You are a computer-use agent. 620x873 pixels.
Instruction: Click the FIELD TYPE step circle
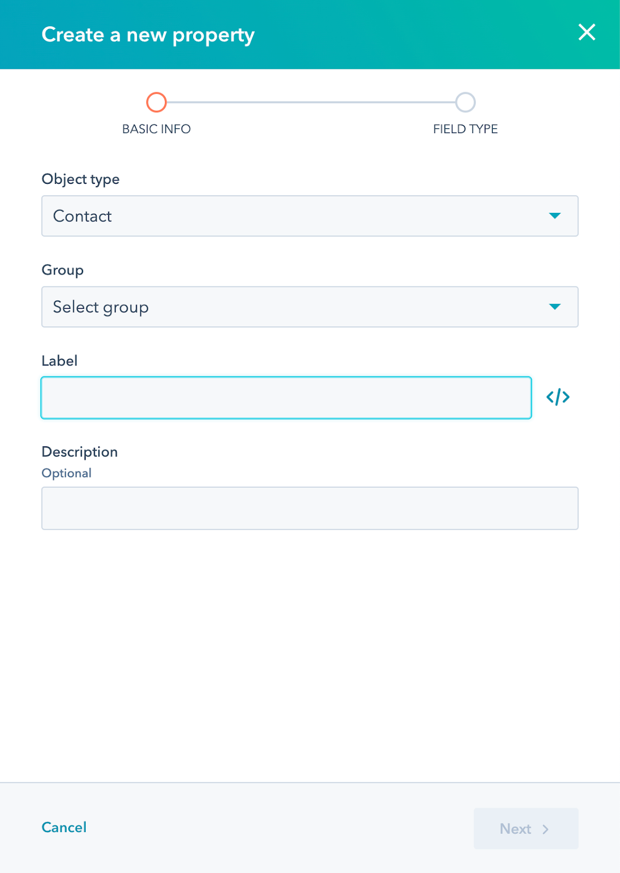click(466, 102)
